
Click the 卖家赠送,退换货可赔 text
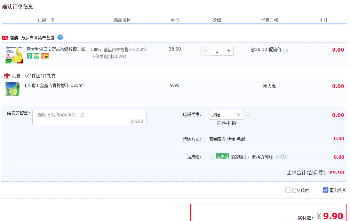coord(252,157)
